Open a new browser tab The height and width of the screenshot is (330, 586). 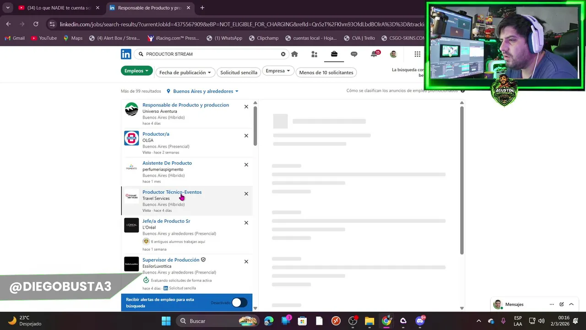coord(202,8)
